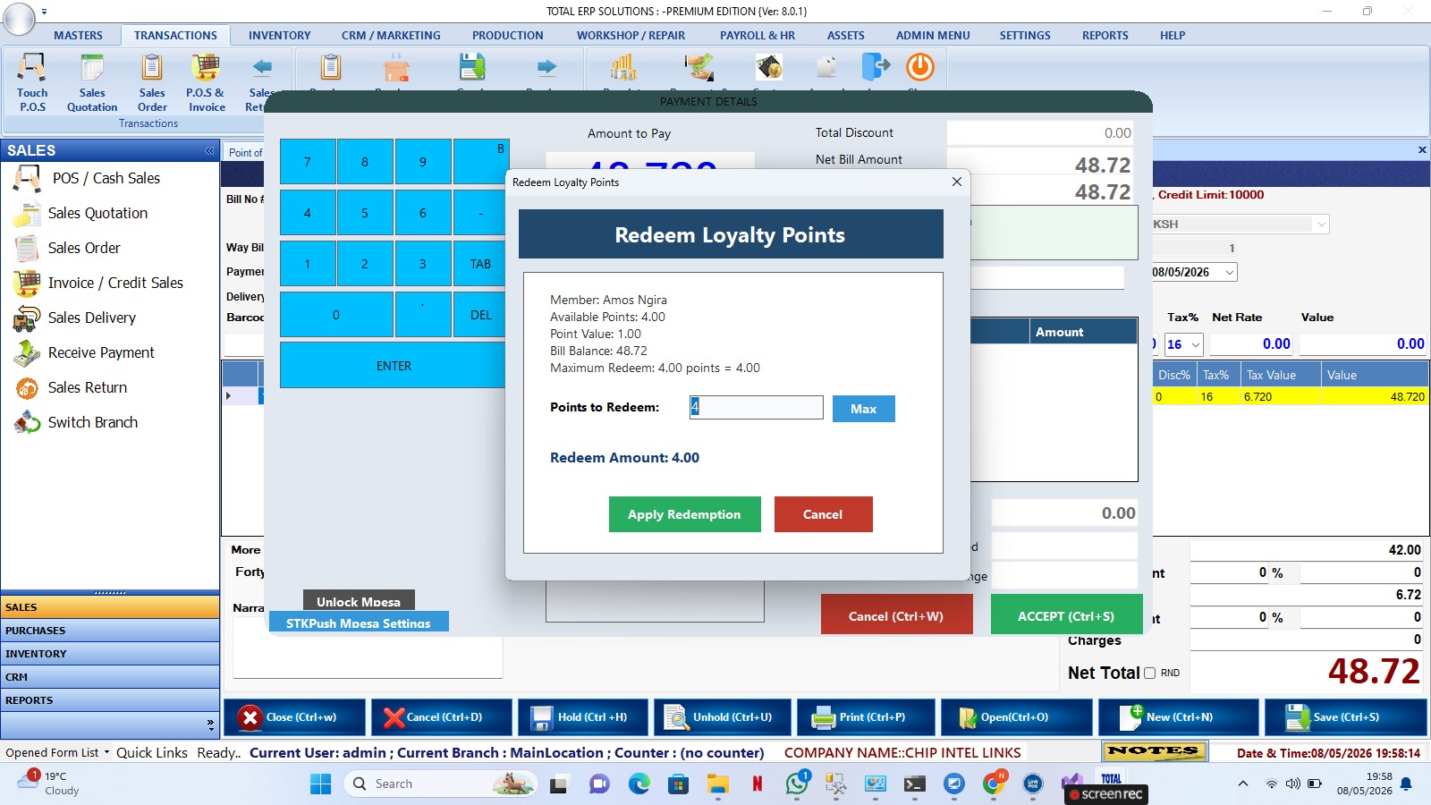Open Receive Payment in sidebar
This screenshot has height=805, width=1431.
tap(101, 352)
